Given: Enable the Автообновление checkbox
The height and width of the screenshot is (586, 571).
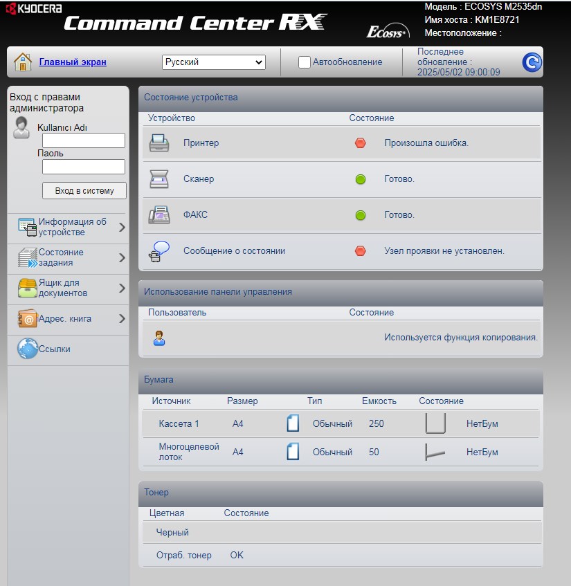Looking at the screenshot, I should click(304, 62).
